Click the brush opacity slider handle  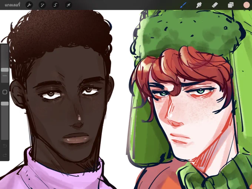tap(5, 104)
